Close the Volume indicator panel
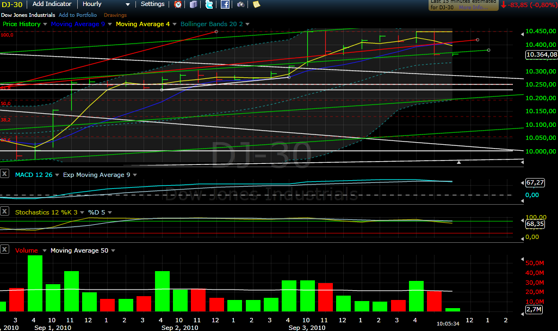This screenshot has width=558, height=331. [5, 249]
